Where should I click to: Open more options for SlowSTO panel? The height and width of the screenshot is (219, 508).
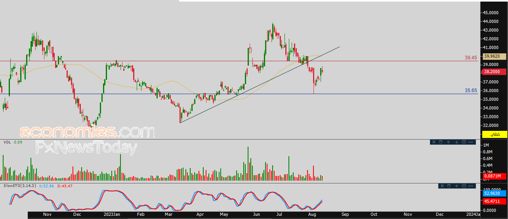pyautogui.click(x=471, y=186)
